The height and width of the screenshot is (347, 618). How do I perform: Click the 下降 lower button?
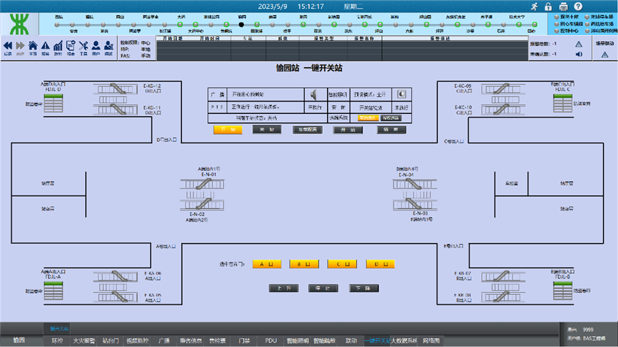pos(364,289)
